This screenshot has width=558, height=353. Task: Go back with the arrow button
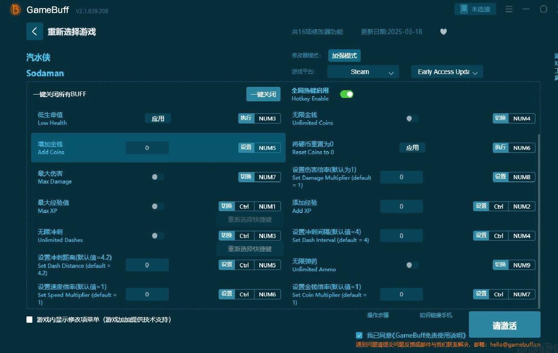[35, 32]
